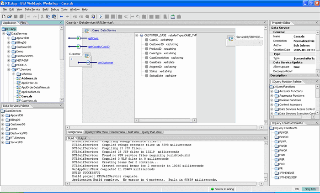Expand the ServiceDB/SERVICE source node chevron
Viewport: 320px width, 193px height.
pyautogui.click(x=259, y=42)
